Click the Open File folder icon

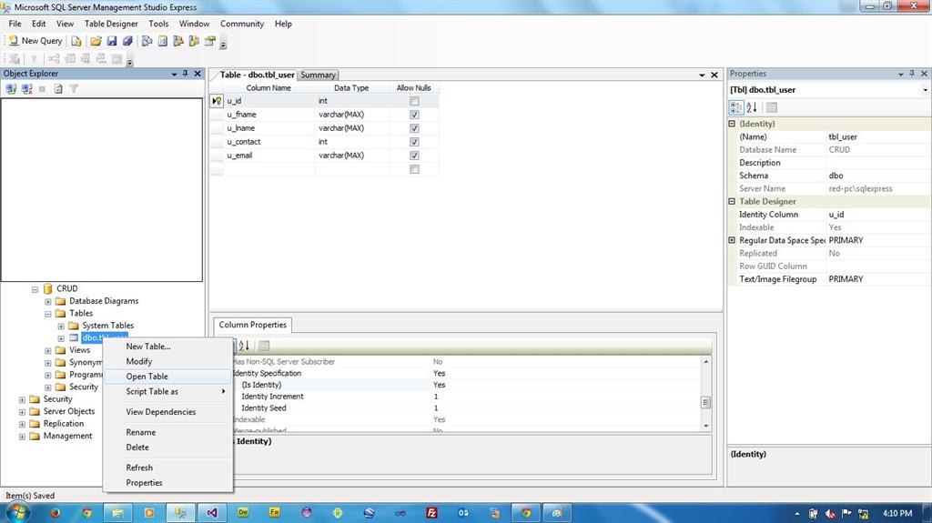[x=96, y=41]
